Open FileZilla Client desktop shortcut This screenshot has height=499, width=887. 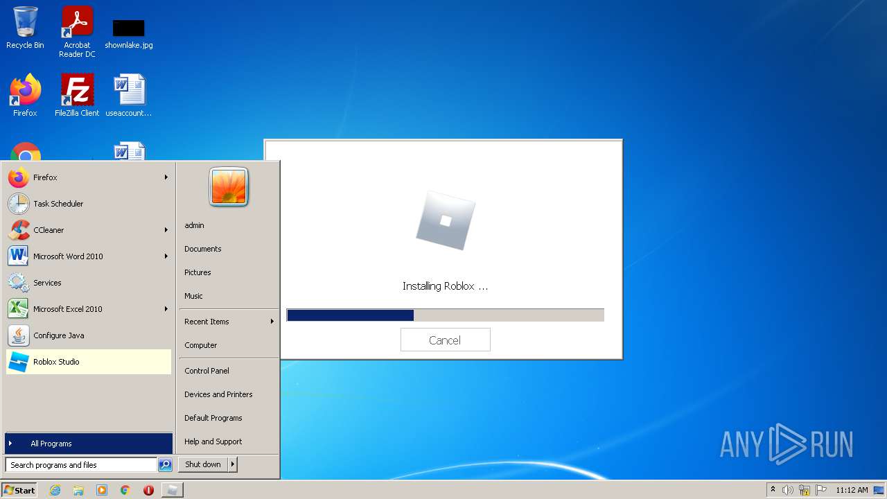pyautogui.click(x=77, y=95)
